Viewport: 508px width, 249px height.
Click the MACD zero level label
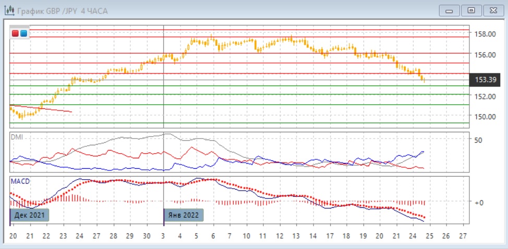coord(478,202)
